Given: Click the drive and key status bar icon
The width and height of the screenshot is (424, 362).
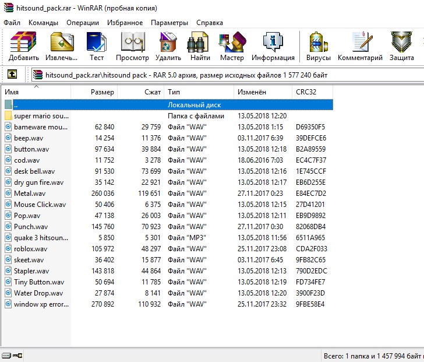Looking at the screenshot, I should [x=12, y=355].
